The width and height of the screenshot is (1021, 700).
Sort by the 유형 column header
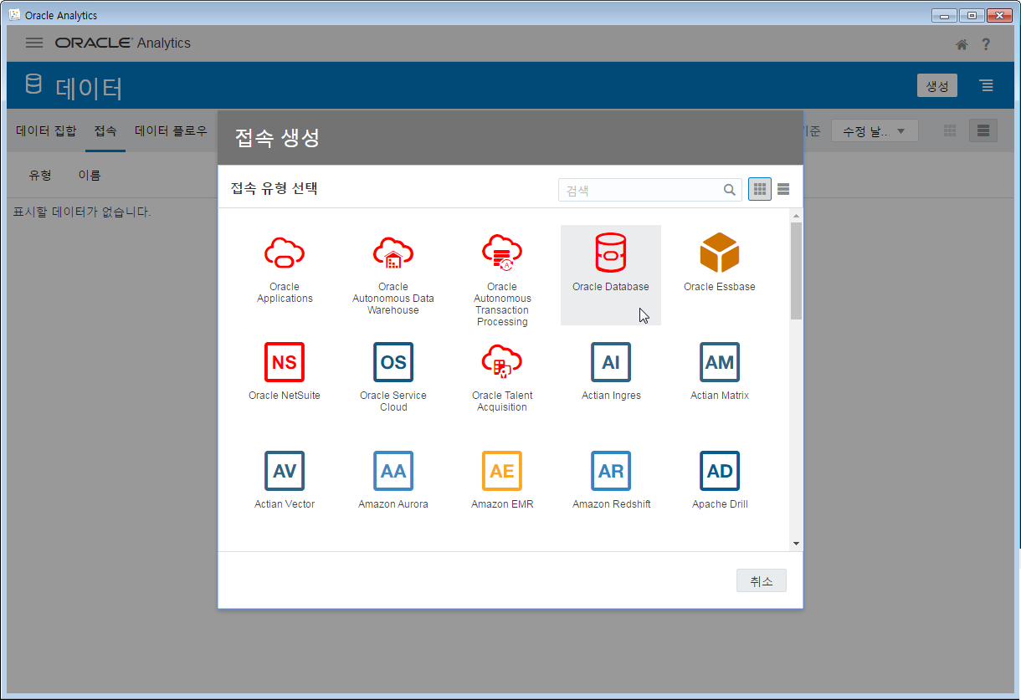(40, 175)
